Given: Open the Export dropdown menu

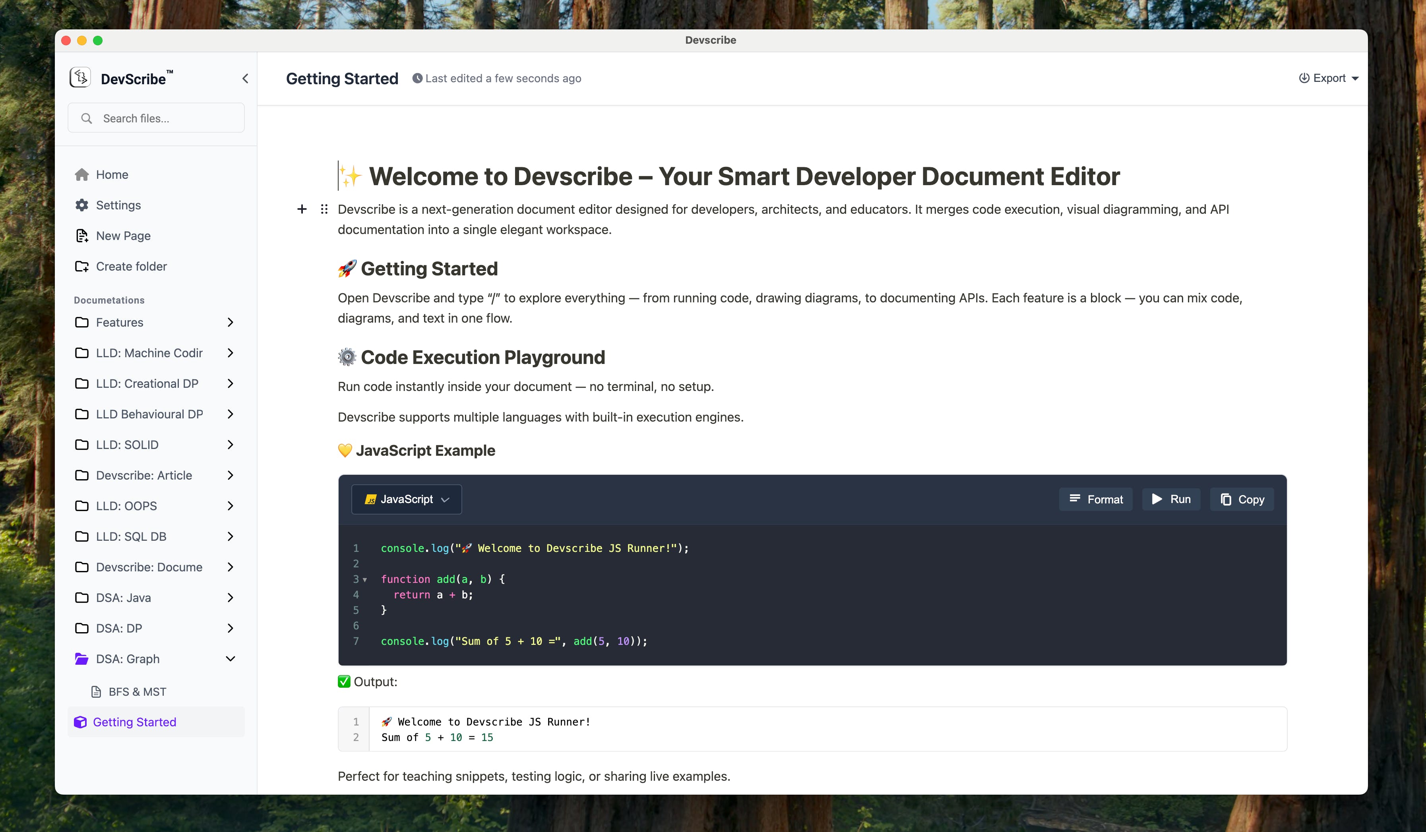Looking at the screenshot, I should [x=1327, y=78].
